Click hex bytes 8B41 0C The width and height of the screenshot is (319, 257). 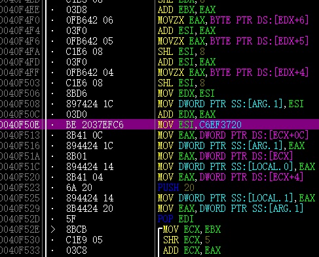(x=84, y=135)
